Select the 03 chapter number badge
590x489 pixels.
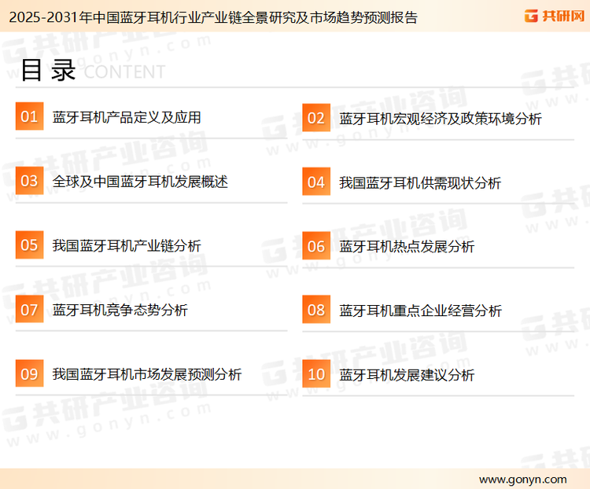[x=29, y=182]
